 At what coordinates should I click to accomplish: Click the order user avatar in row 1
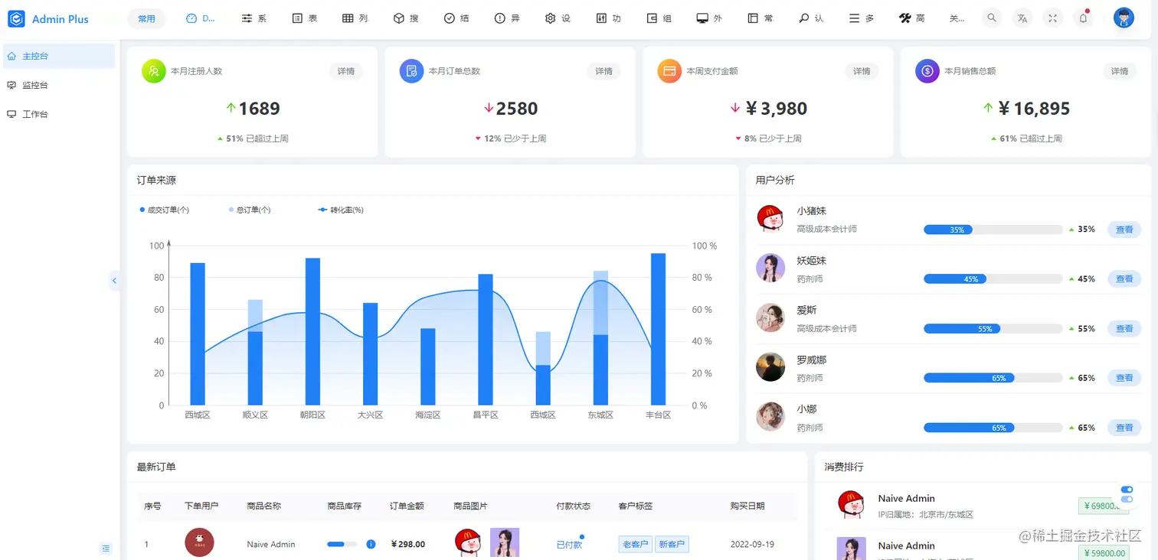pyautogui.click(x=199, y=542)
